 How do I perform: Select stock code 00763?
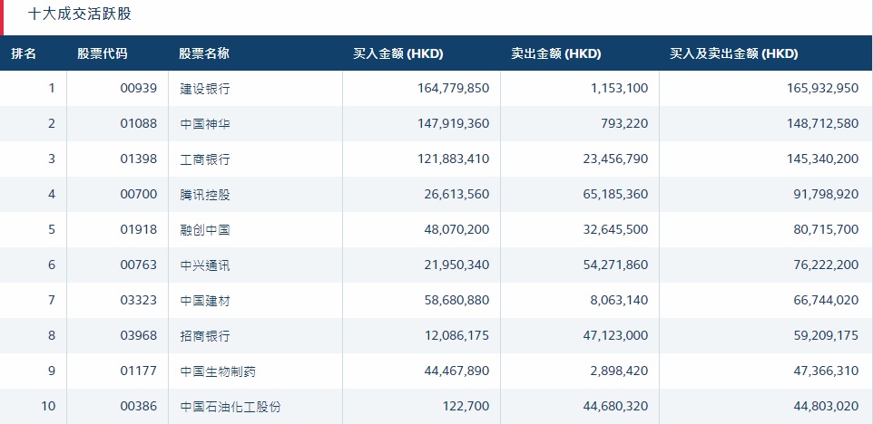(x=139, y=265)
